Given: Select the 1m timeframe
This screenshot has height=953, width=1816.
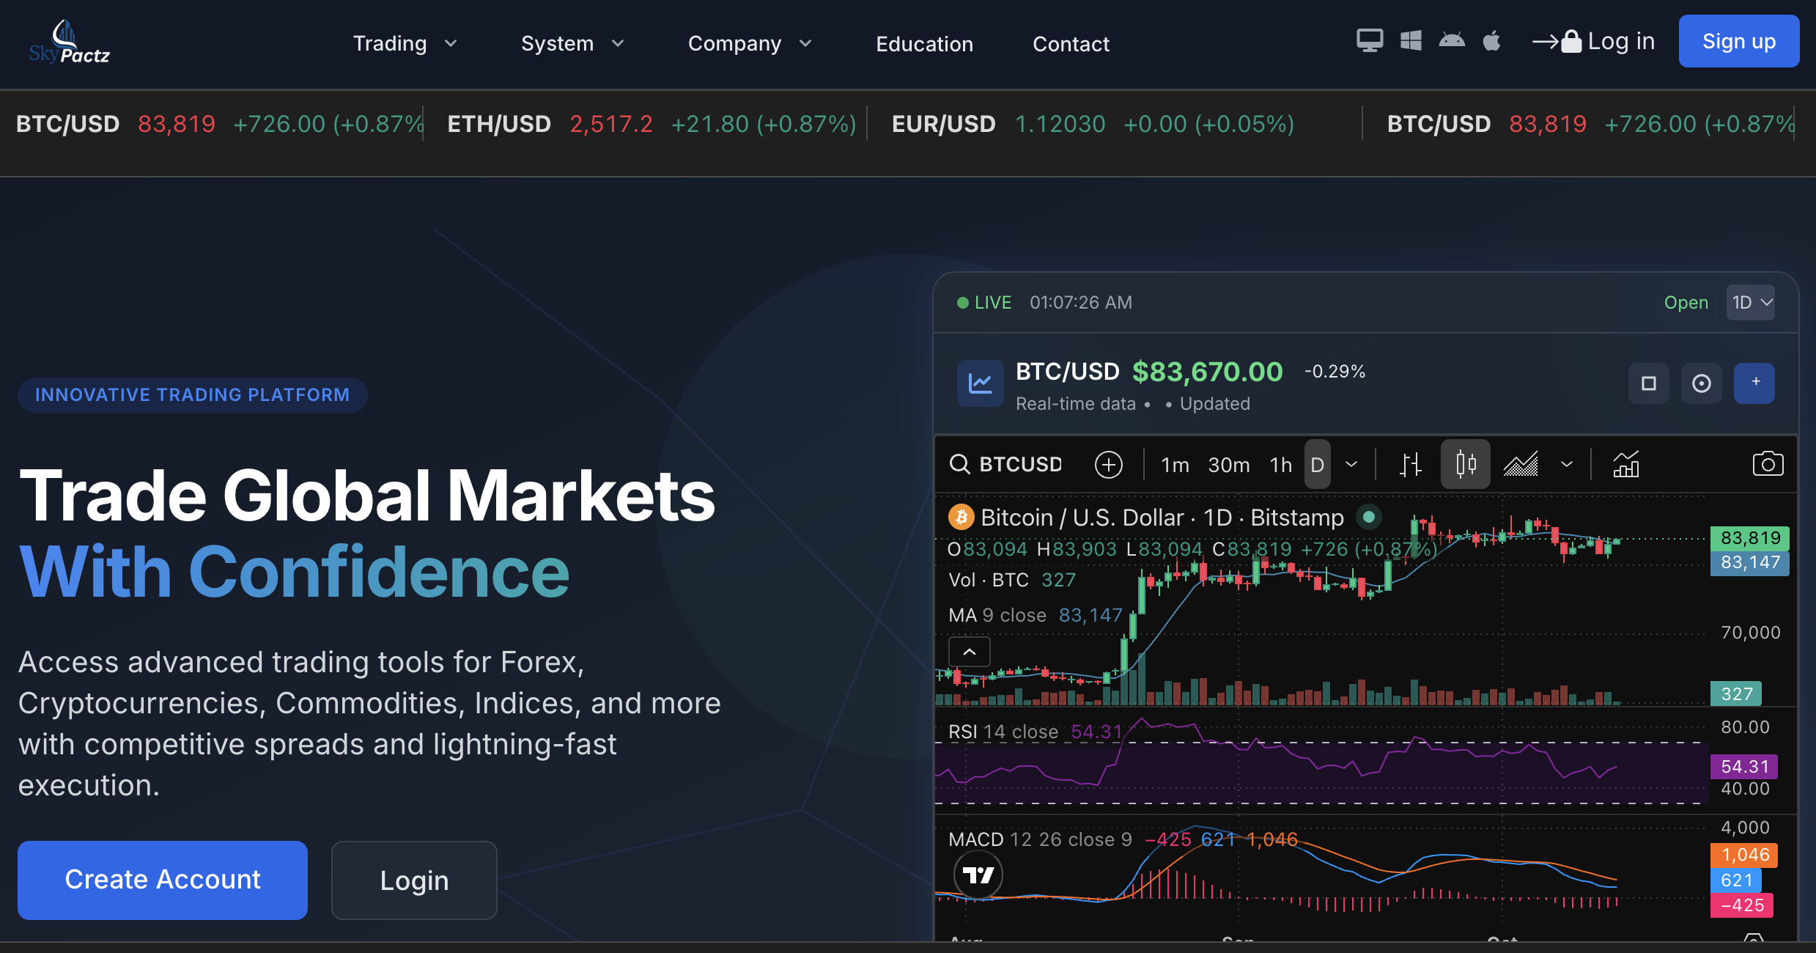Looking at the screenshot, I should 1175,465.
